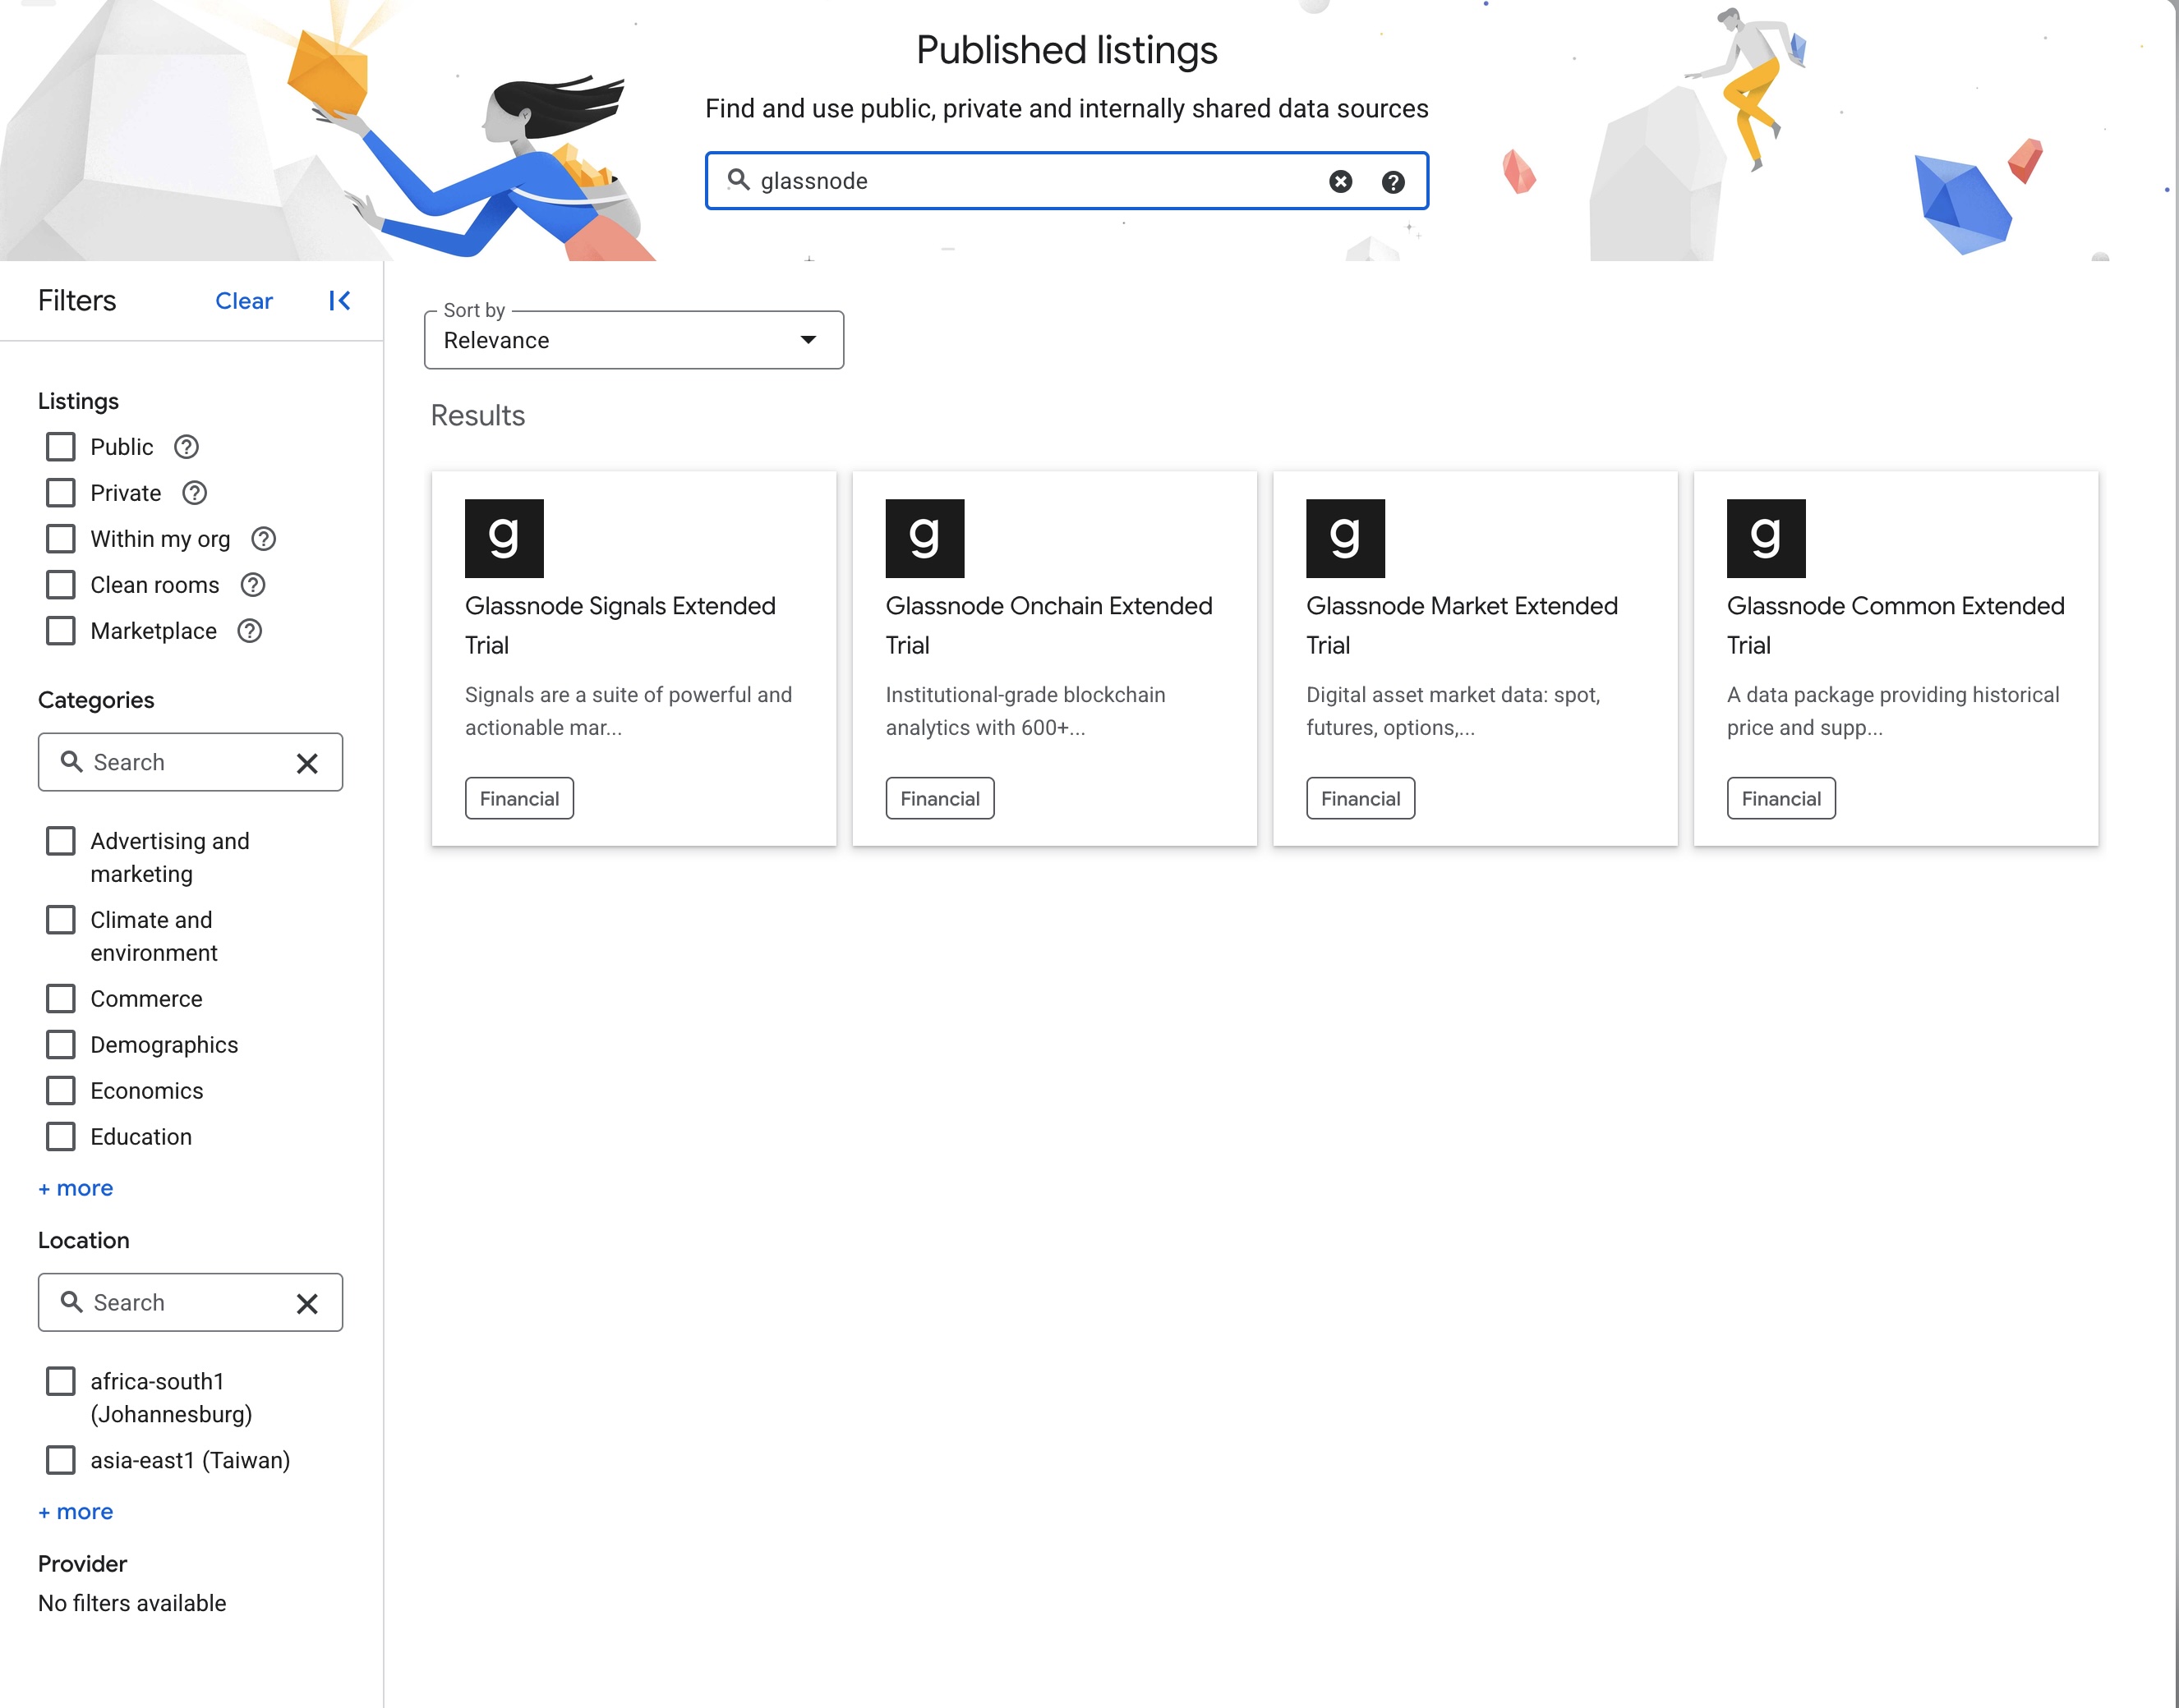The image size is (2179, 1708).
Task: Check Clean rooms filter
Action: coord(61,585)
